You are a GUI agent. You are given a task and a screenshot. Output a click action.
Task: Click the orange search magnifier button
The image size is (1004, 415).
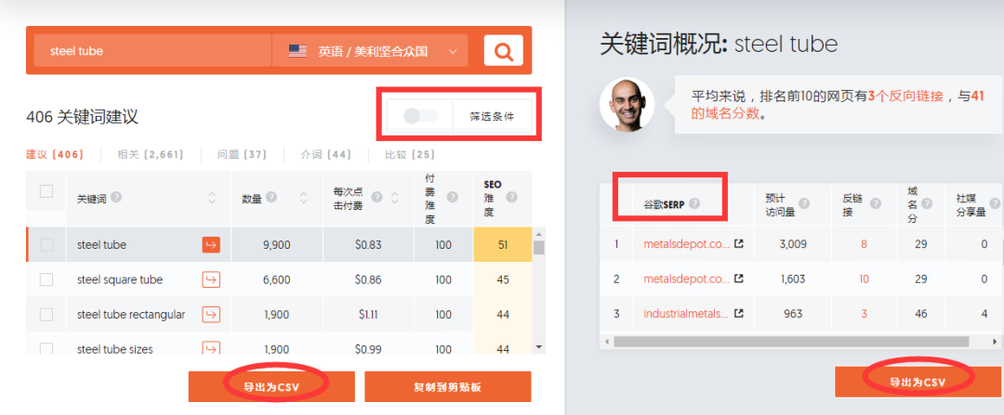point(503,50)
